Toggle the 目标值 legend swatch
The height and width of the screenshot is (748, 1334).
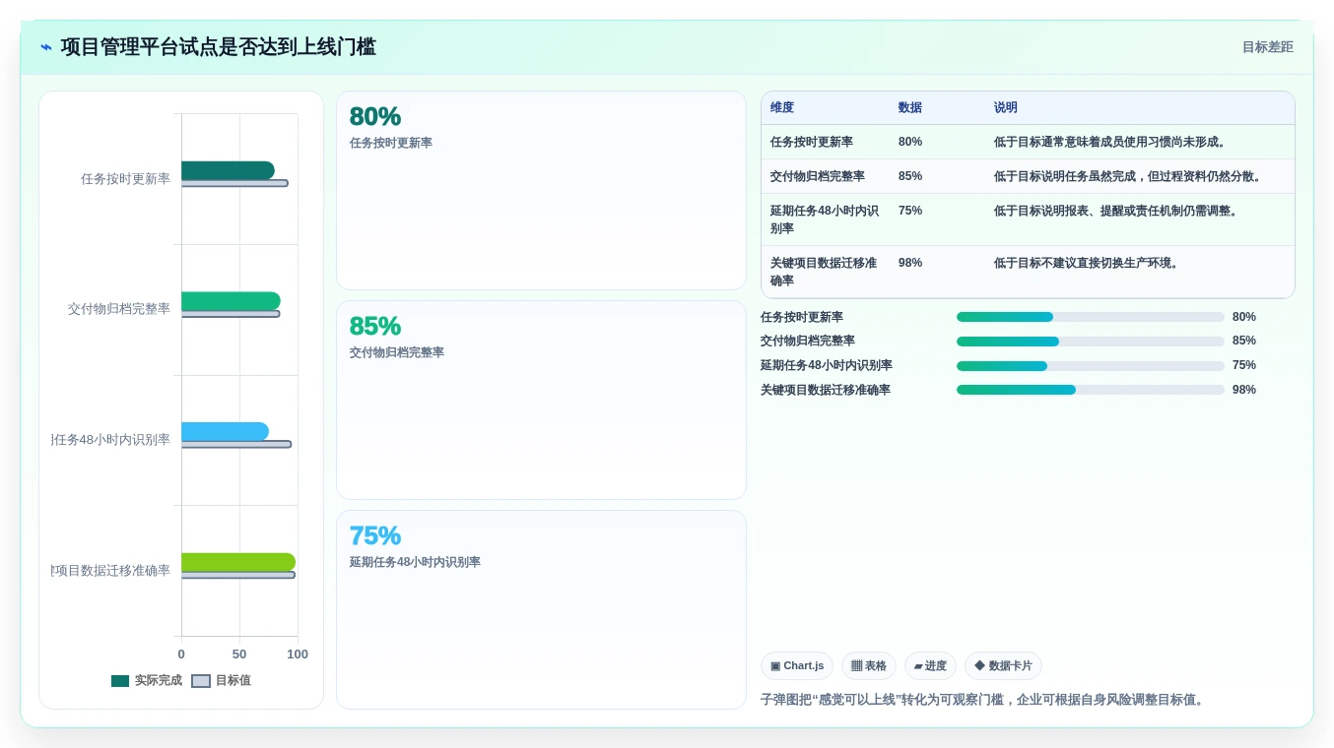click(201, 681)
